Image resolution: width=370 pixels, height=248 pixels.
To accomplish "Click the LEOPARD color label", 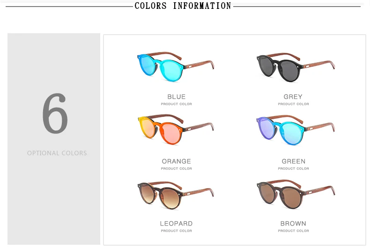I will [x=176, y=224].
